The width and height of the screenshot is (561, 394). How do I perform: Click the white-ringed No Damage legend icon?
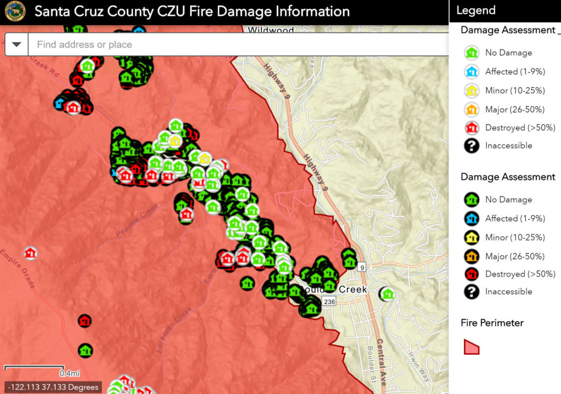pos(472,53)
